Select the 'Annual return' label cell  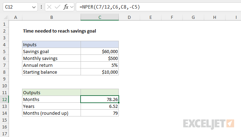point(52,65)
